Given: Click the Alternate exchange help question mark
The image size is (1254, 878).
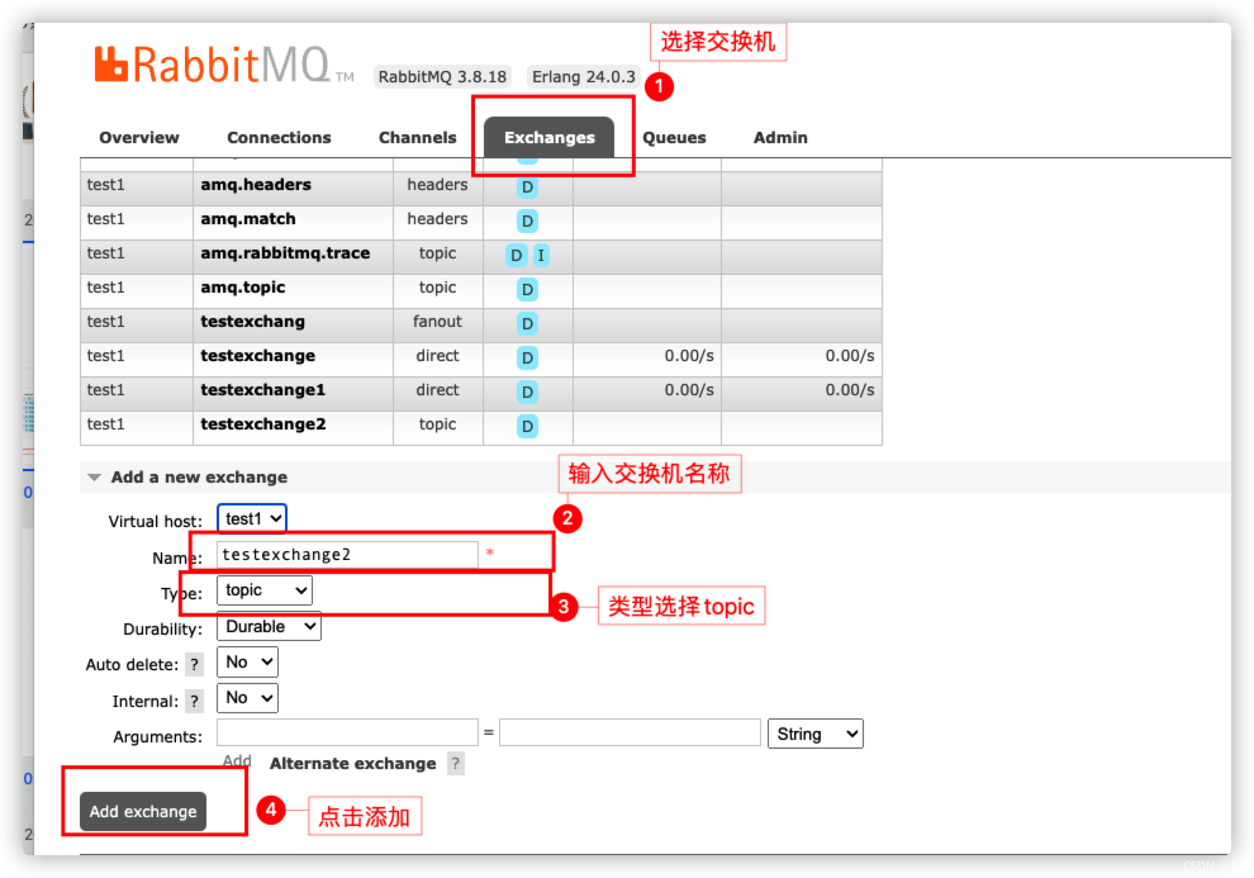Looking at the screenshot, I should click(x=455, y=763).
